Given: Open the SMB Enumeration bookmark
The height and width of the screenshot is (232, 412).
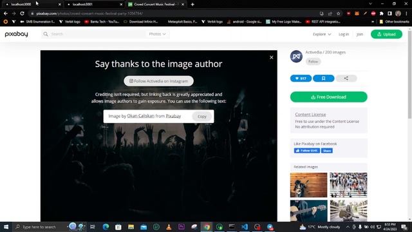Looking at the screenshot, I should tap(37, 21).
